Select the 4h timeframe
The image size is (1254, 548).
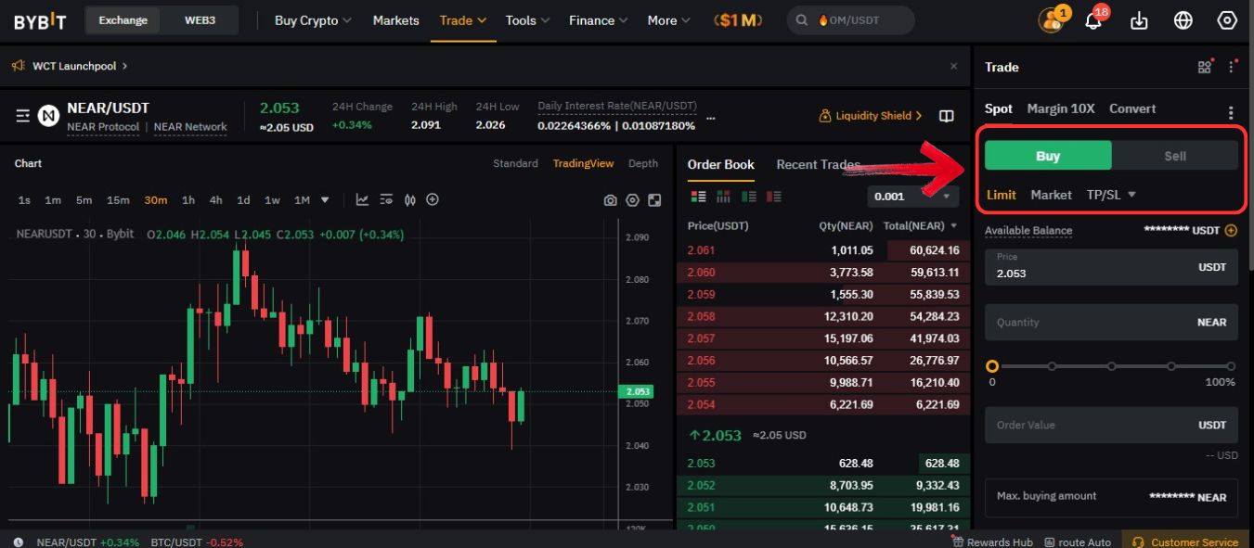point(215,200)
